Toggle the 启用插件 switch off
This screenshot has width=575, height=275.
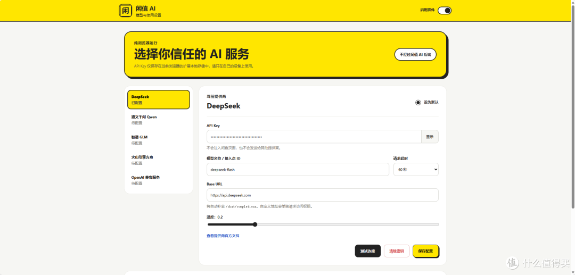(x=445, y=10)
